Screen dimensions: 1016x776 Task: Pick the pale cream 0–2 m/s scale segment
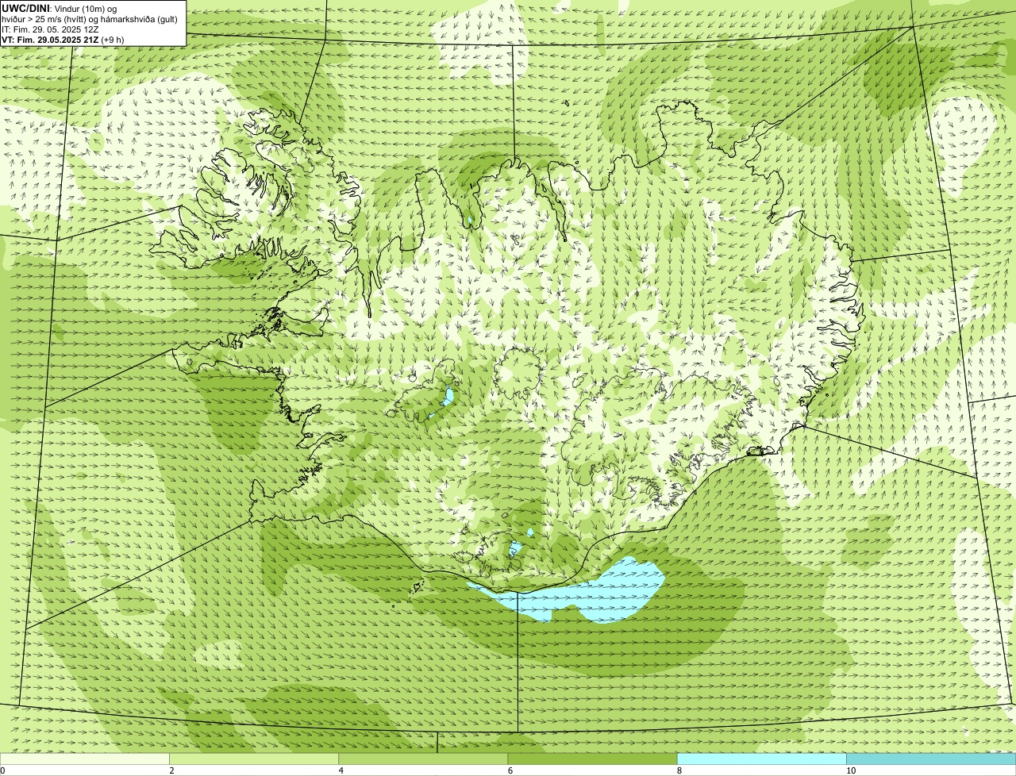(85, 759)
